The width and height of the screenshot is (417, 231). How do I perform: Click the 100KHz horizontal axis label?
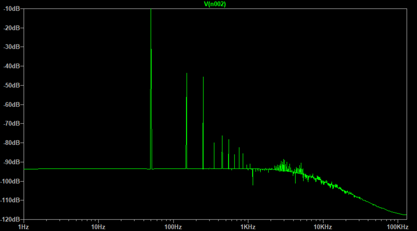coord(397,226)
